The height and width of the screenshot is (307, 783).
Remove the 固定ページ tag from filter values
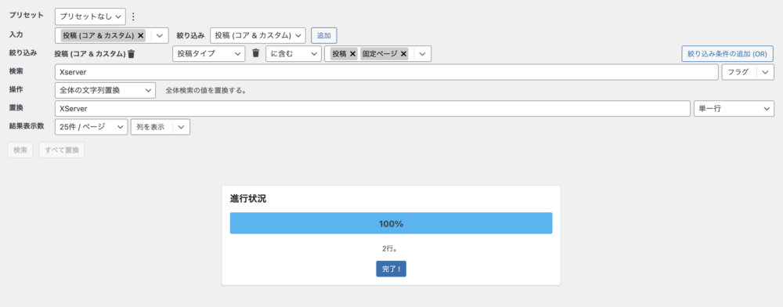click(x=403, y=54)
